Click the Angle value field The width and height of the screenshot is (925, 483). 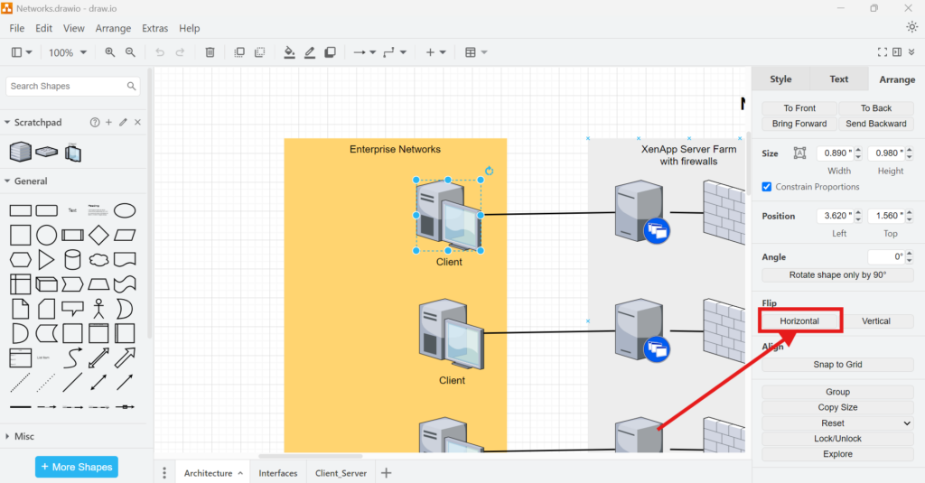tap(886, 257)
